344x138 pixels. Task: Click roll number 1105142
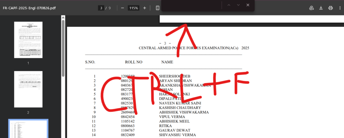tap(128, 121)
